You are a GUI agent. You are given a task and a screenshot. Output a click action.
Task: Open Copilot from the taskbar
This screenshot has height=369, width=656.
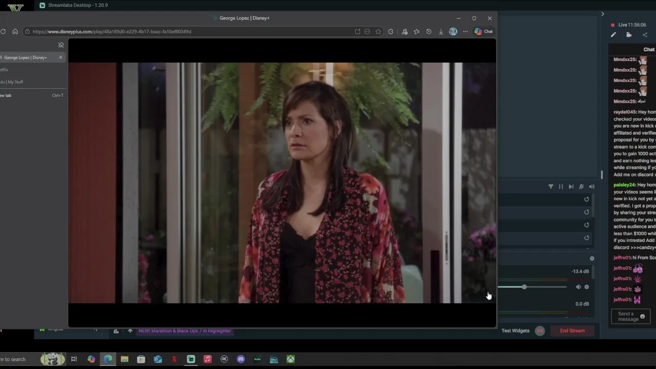point(91,359)
